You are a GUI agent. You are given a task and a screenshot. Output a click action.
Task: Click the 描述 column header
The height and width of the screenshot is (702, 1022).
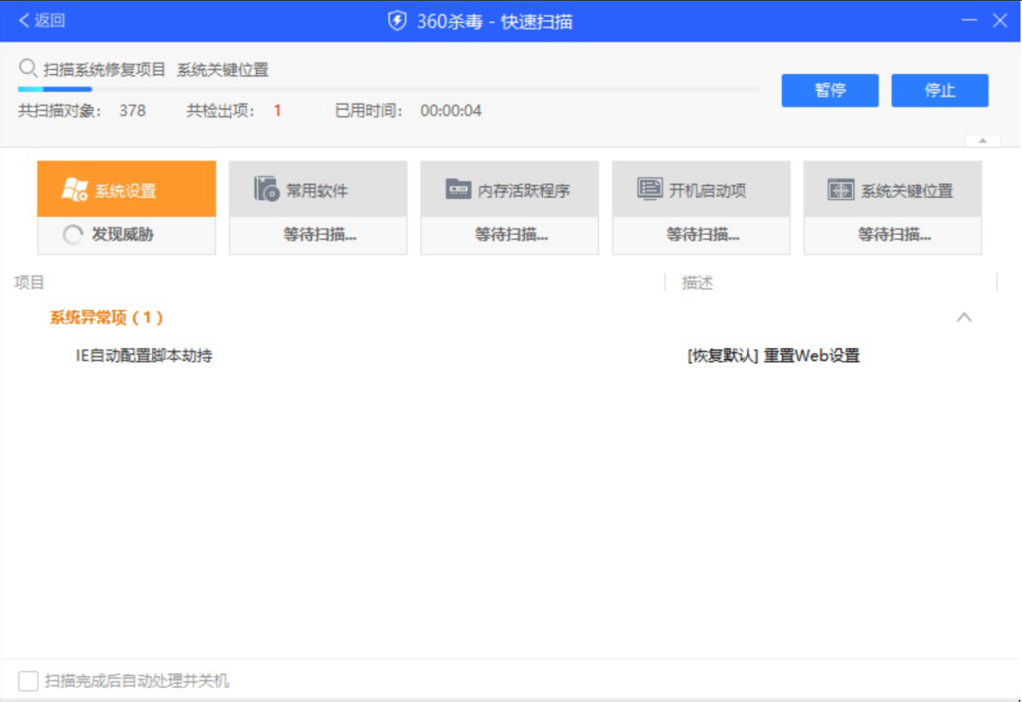[698, 283]
